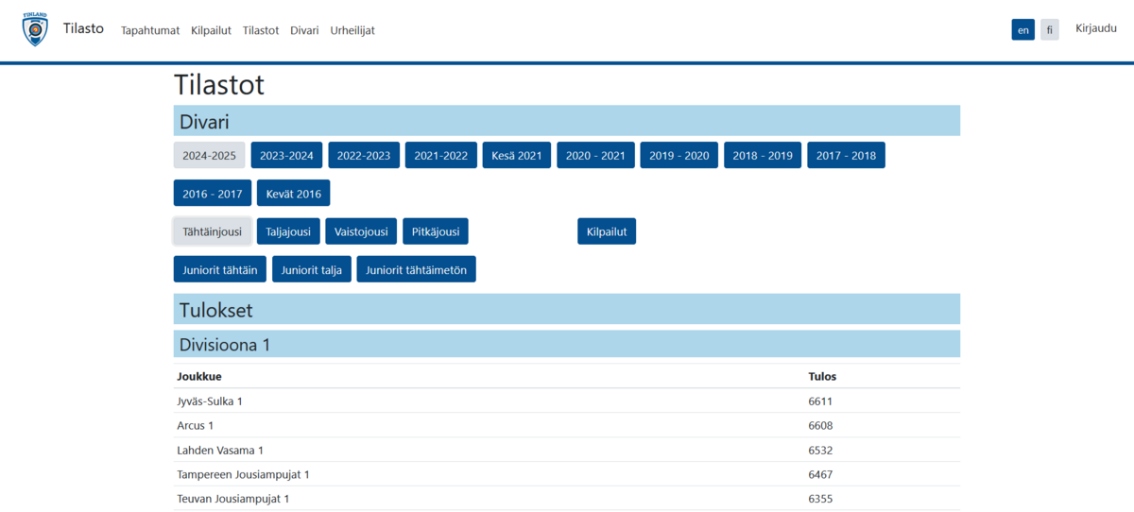The image size is (1134, 512).
Task: Select the Tähtäinjousi bow class
Action: 213,230
